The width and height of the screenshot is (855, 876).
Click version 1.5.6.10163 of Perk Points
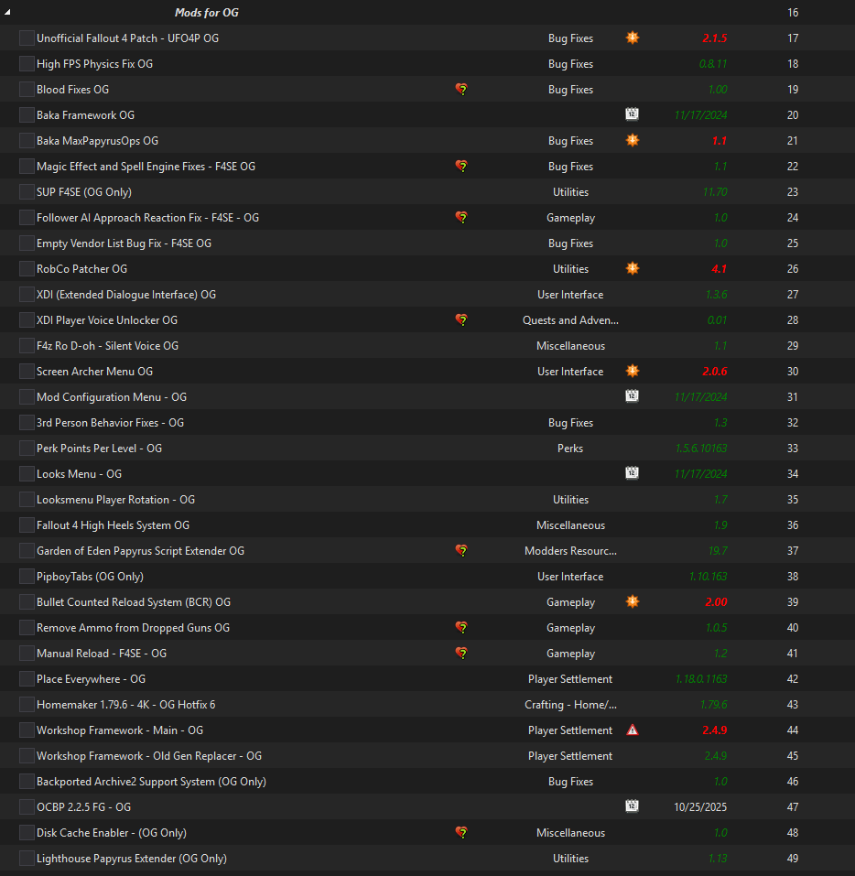tap(701, 448)
